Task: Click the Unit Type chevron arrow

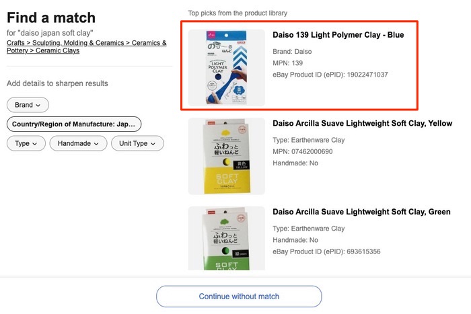Action: pos(154,144)
